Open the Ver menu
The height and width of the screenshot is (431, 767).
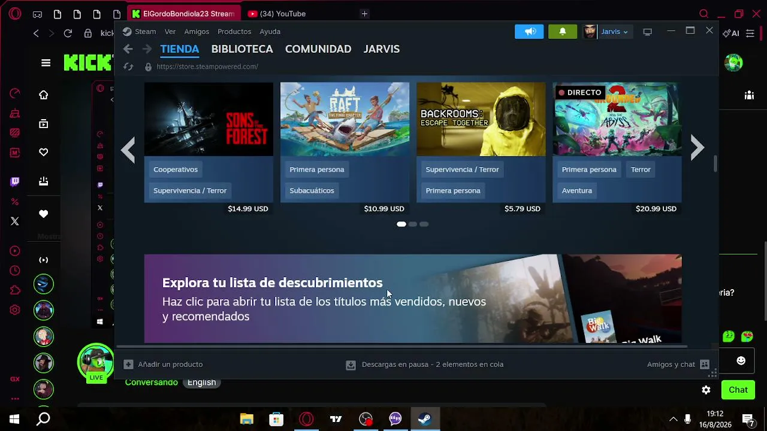[x=170, y=32]
